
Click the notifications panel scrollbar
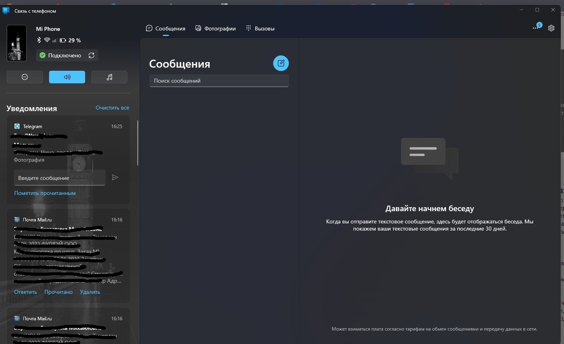click(x=137, y=143)
